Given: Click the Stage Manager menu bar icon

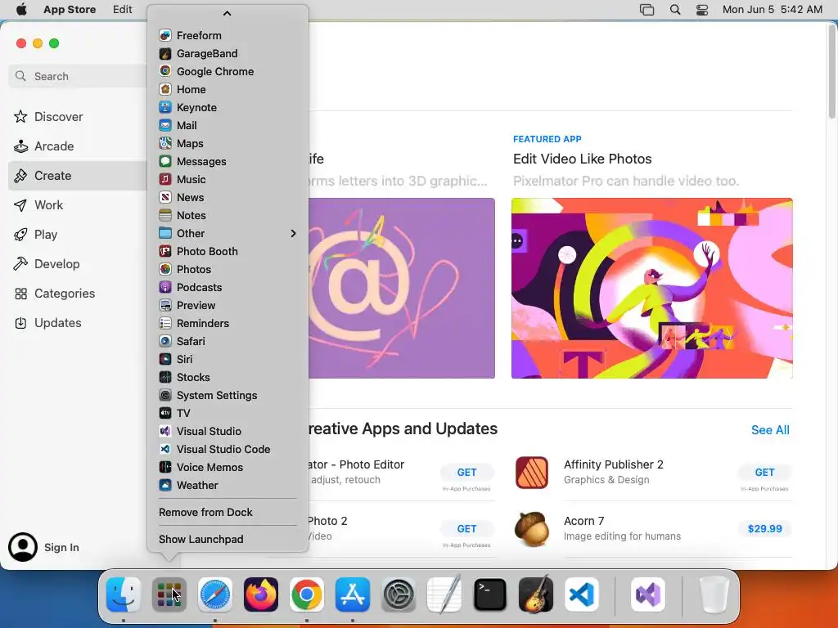Looking at the screenshot, I should point(647,10).
